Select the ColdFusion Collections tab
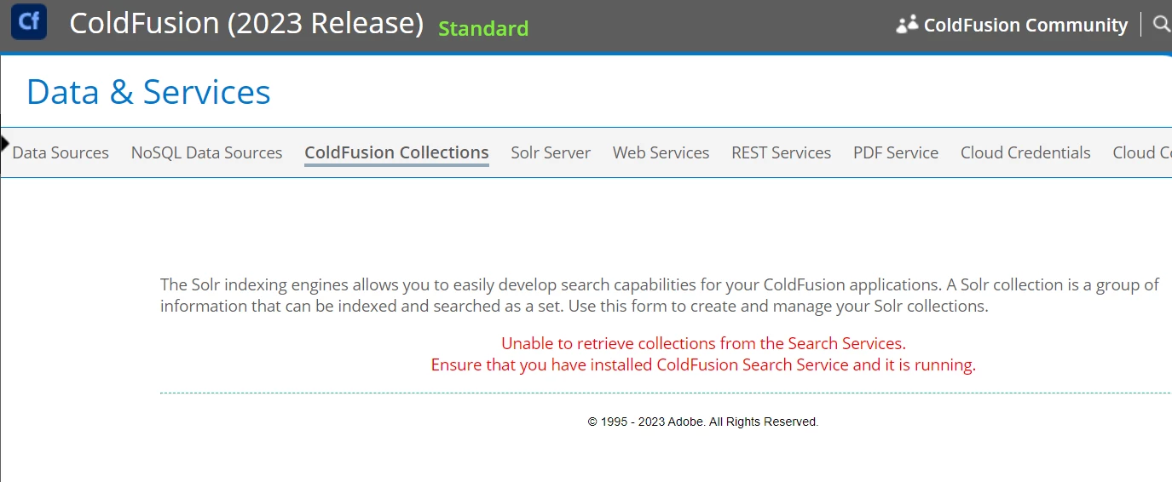The height and width of the screenshot is (482, 1172). [396, 152]
